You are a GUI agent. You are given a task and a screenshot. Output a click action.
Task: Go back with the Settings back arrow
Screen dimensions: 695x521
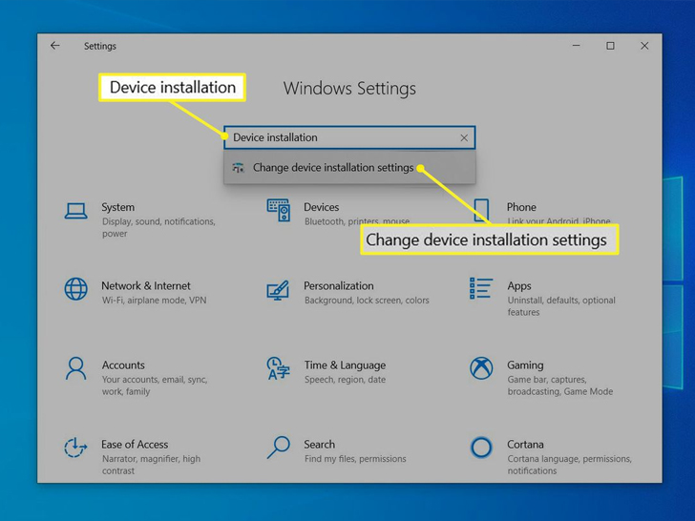pyautogui.click(x=55, y=46)
